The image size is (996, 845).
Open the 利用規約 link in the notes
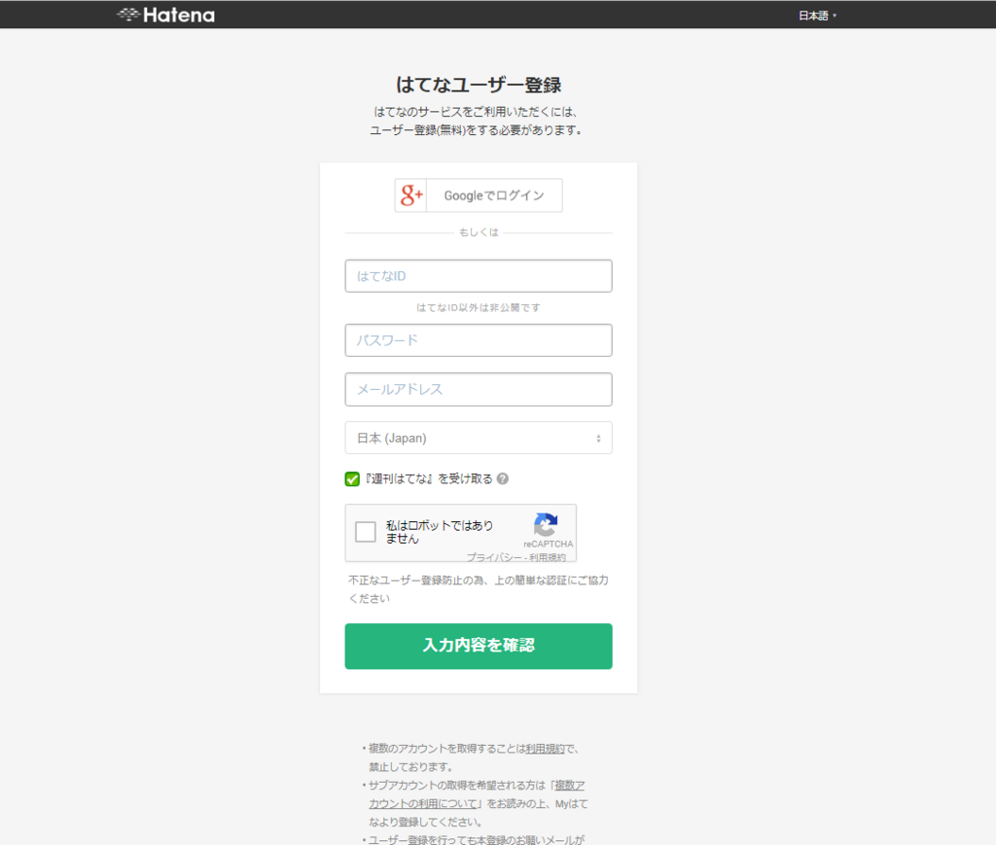tap(545, 749)
